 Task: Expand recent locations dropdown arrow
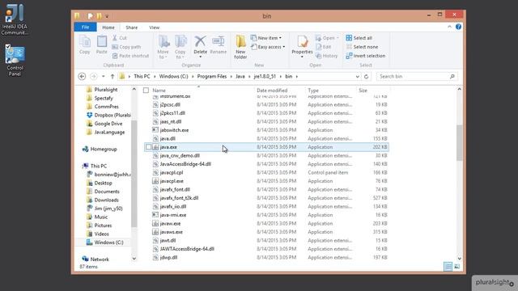pos(104,76)
